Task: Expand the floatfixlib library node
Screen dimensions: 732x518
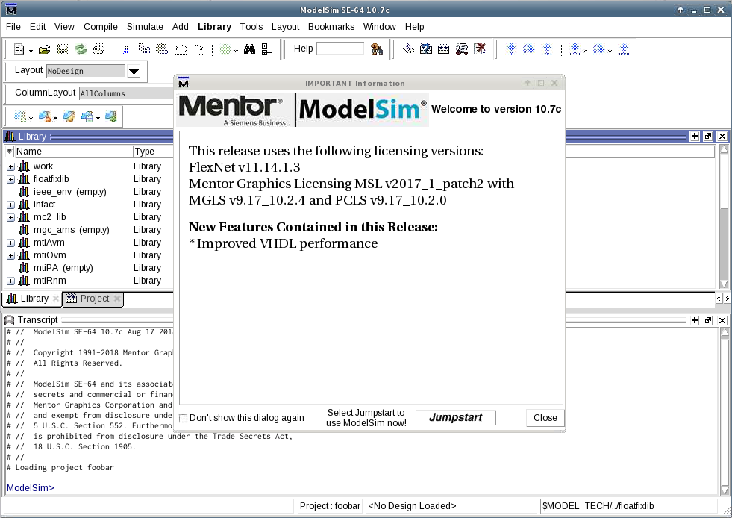Action: pyautogui.click(x=10, y=179)
